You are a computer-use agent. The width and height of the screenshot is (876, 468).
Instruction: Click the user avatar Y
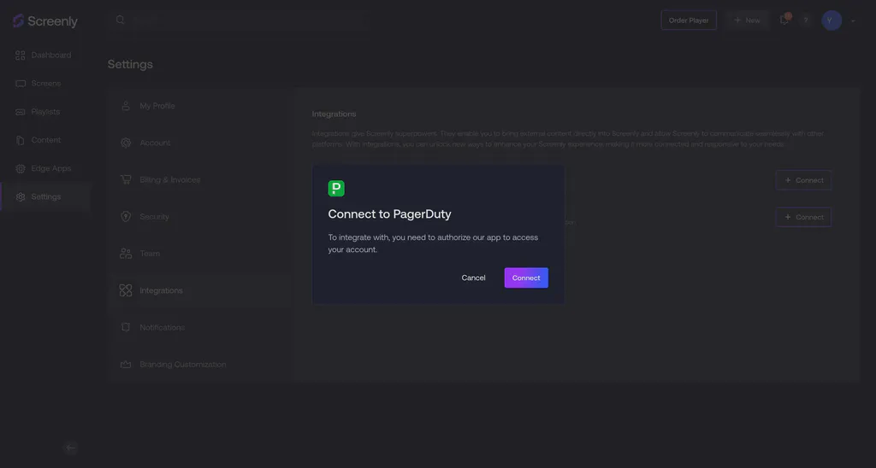tap(832, 20)
